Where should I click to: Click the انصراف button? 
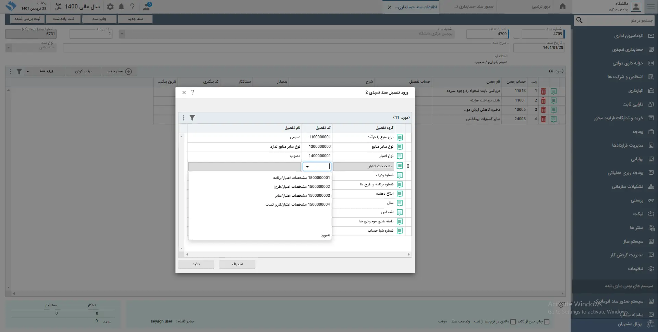click(237, 264)
